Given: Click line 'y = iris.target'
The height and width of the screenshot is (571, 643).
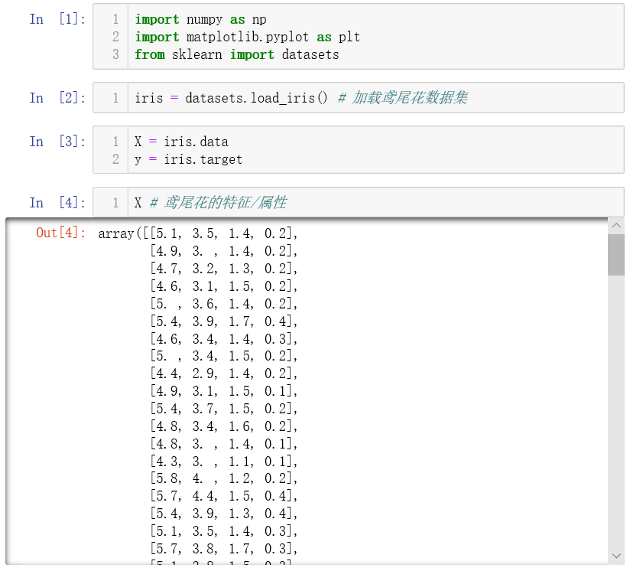Looking at the screenshot, I should click(189, 159).
